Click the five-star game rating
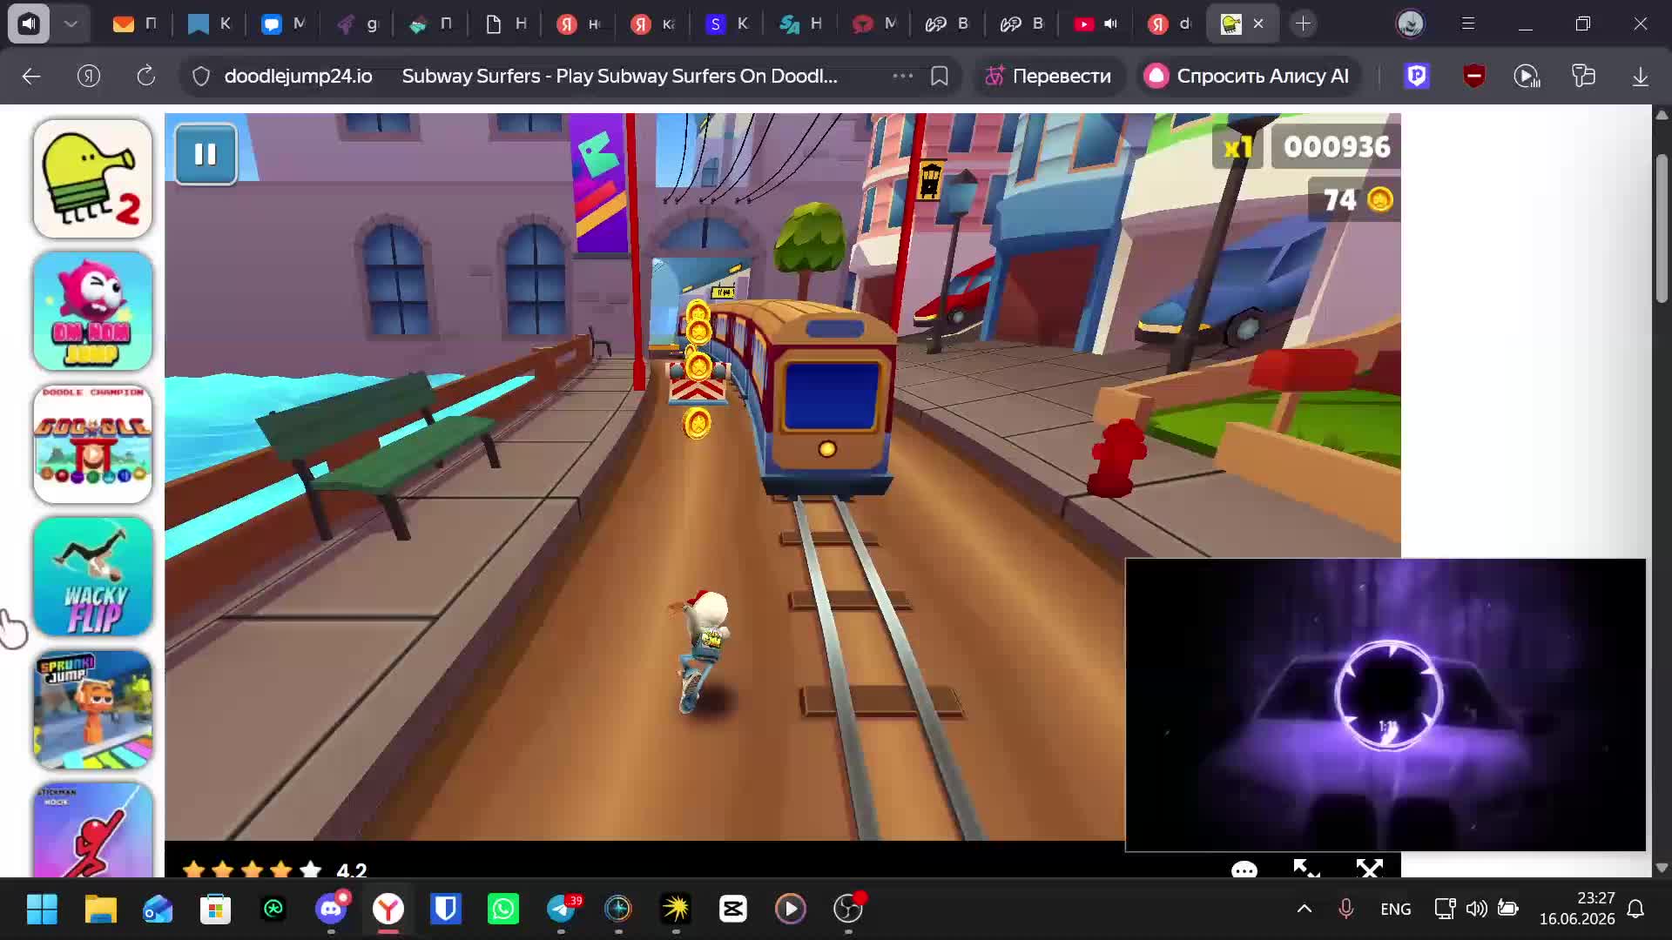 [x=252, y=869]
